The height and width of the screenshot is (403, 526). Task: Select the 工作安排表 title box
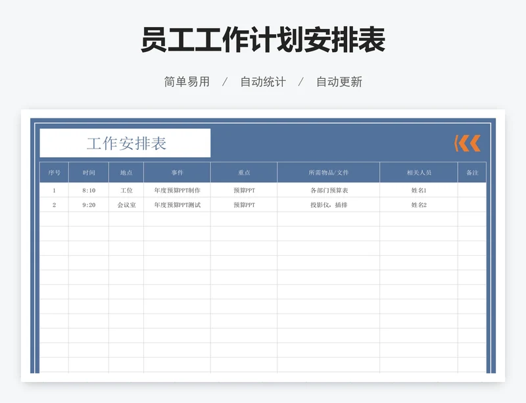[x=125, y=143]
